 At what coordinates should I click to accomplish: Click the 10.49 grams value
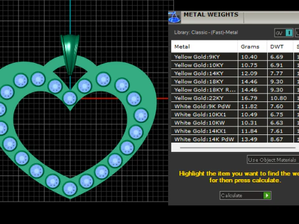pyautogui.click(x=249, y=114)
